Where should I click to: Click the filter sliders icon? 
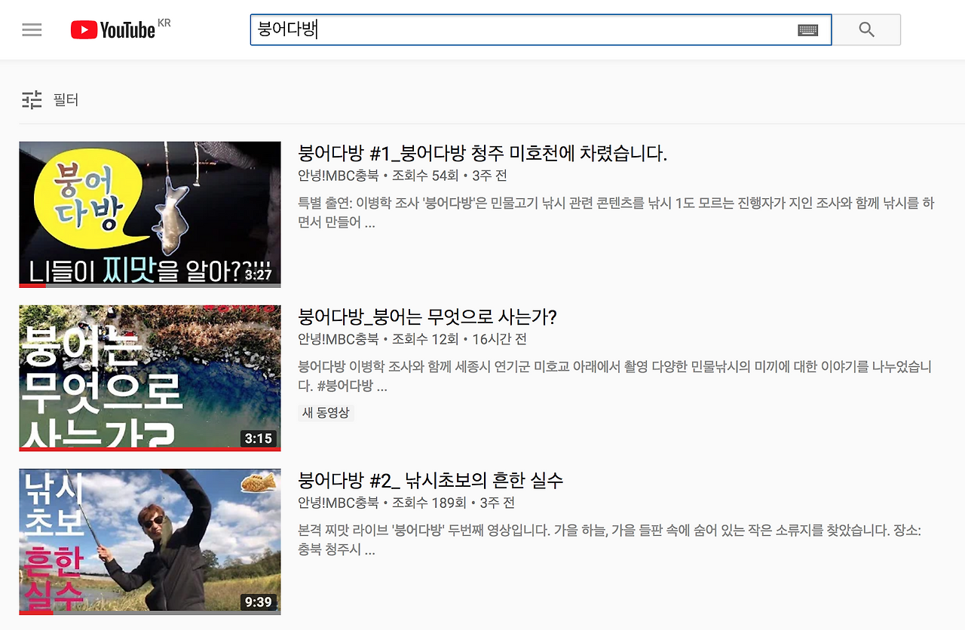[32, 99]
